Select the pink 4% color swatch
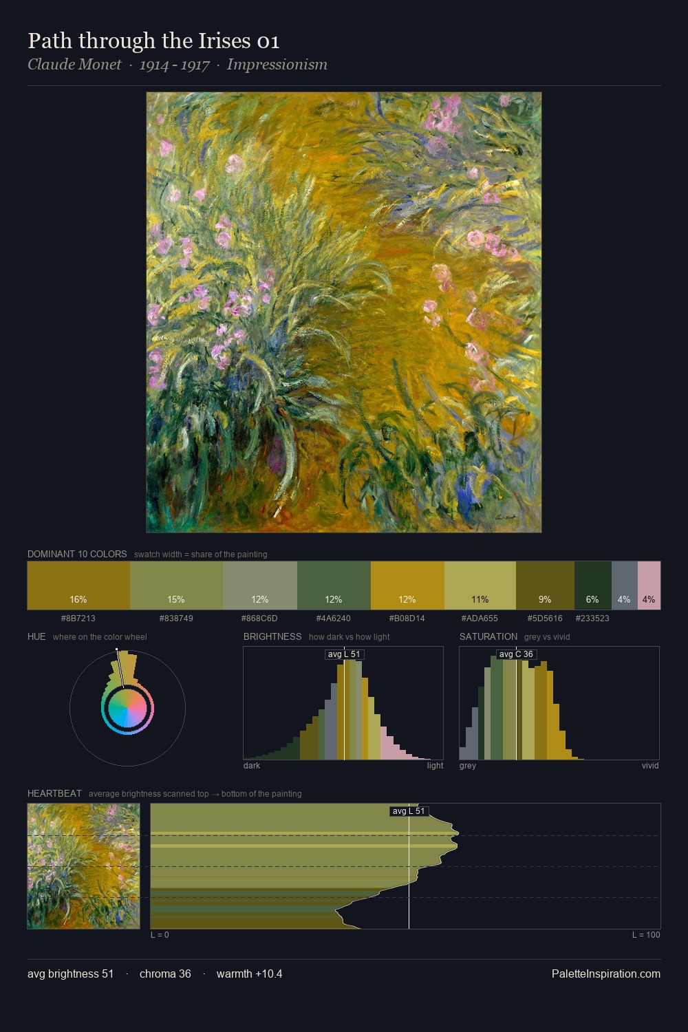The width and height of the screenshot is (688, 1032). tap(649, 585)
